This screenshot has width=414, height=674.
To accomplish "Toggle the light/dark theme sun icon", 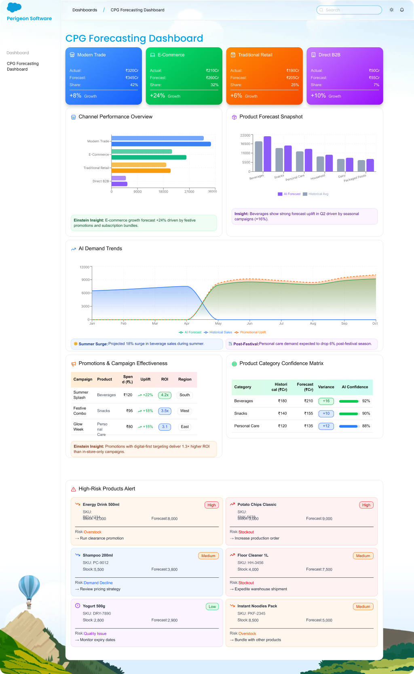I will click(x=391, y=10).
